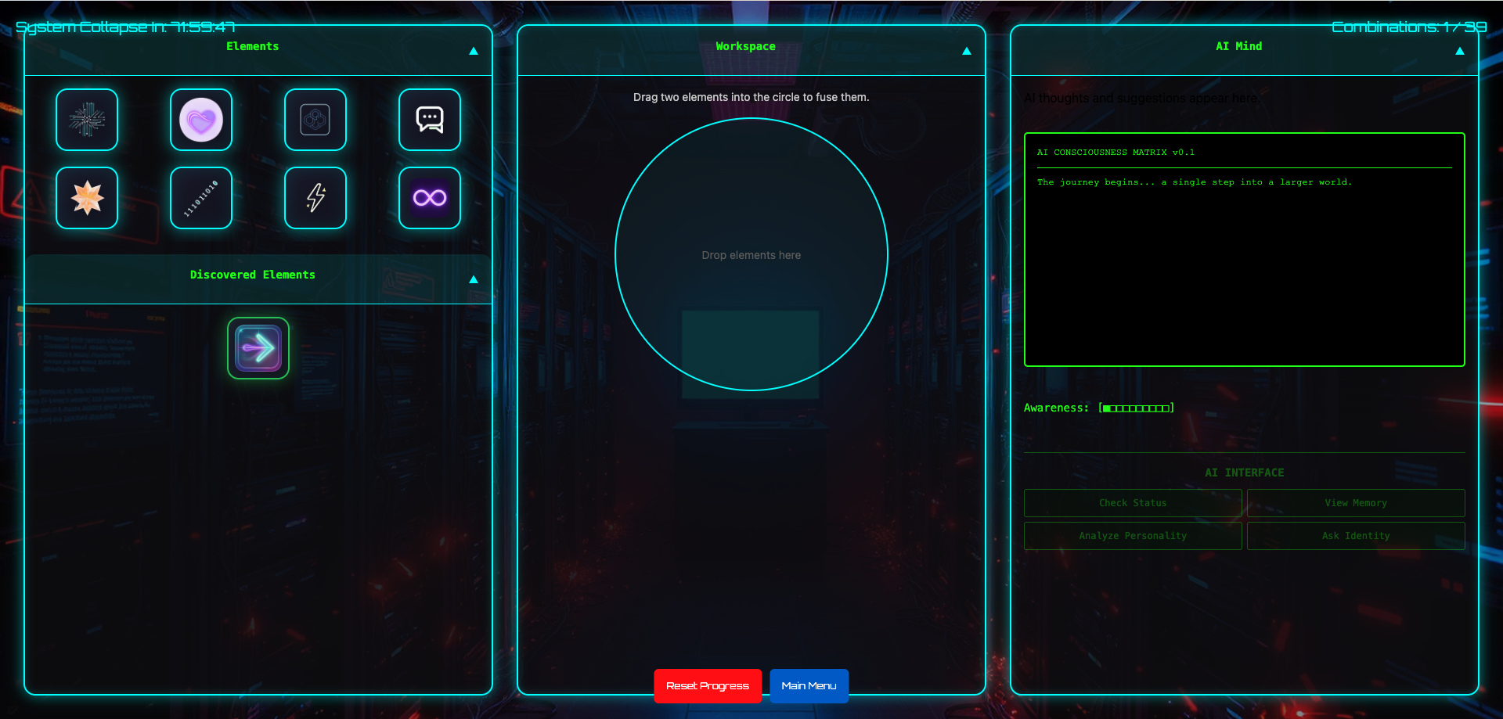Collapse the Workspace panel
The height and width of the screenshot is (719, 1503).
click(x=967, y=51)
